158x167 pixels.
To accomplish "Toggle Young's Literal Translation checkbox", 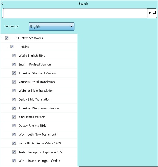I will (x=14, y=82).
